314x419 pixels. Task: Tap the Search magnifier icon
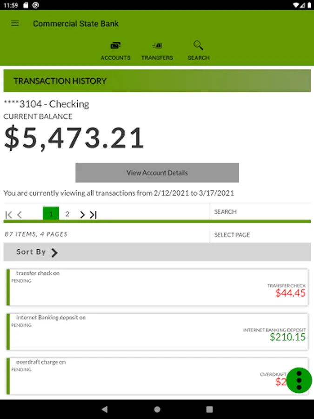[x=199, y=46]
